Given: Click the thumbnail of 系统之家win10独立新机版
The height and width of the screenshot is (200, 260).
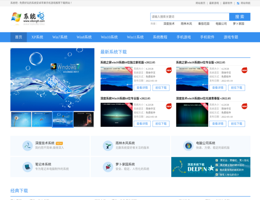Looking at the screenshot, I should click(116, 79).
